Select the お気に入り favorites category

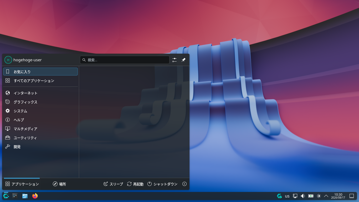[x=40, y=72]
